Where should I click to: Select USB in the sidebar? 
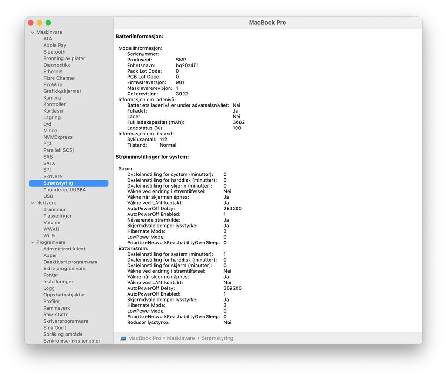(48, 196)
